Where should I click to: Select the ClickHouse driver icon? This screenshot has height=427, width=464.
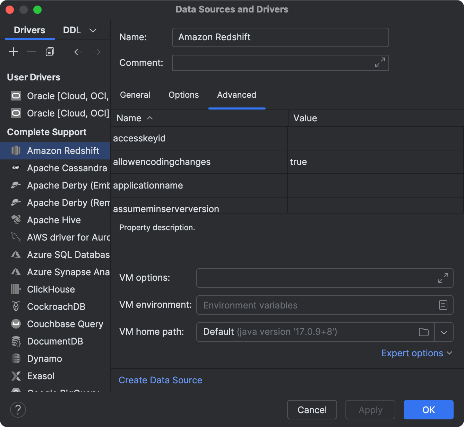[16, 289]
